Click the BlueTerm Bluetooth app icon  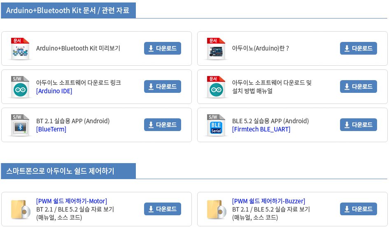(20, 125)
